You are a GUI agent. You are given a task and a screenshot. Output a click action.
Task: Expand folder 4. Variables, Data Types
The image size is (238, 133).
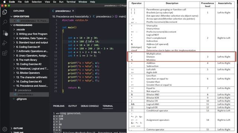[x=32, y=38]
